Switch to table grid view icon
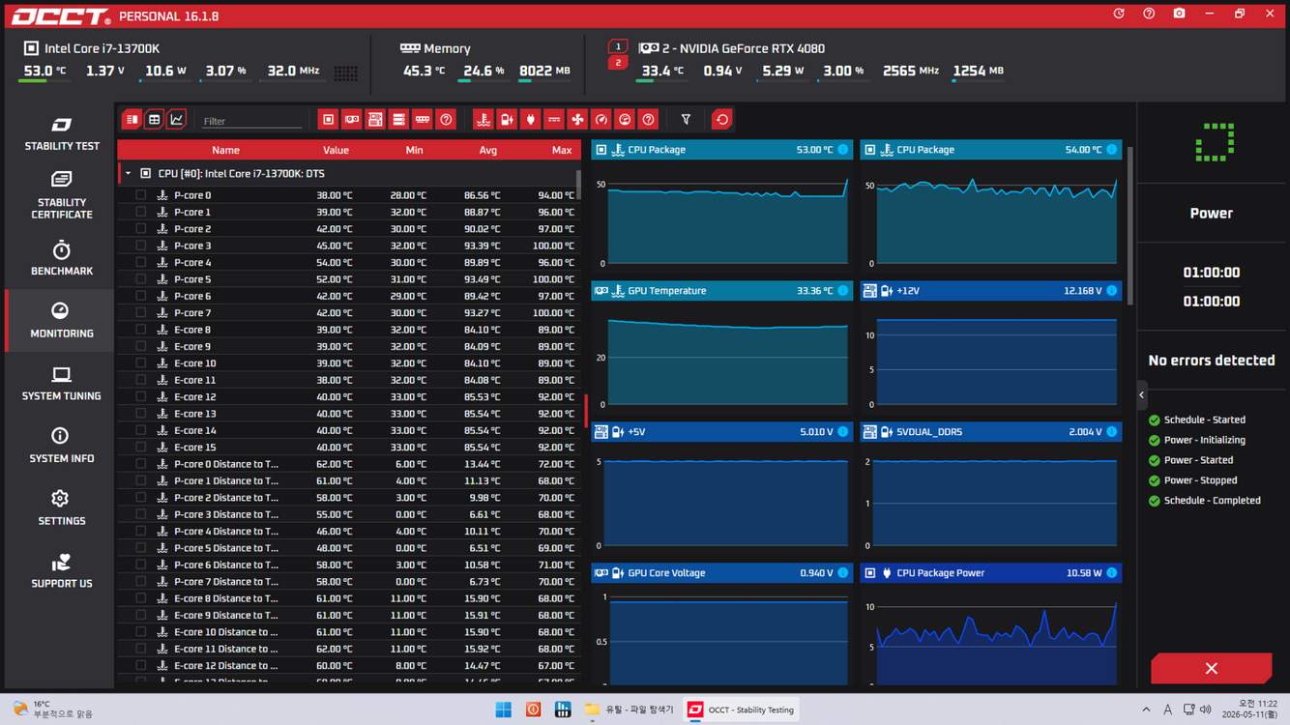This screenshot has height=725, width=1290. point(154,120)
